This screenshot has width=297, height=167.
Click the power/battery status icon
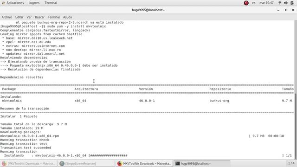(x=292, y=3)
